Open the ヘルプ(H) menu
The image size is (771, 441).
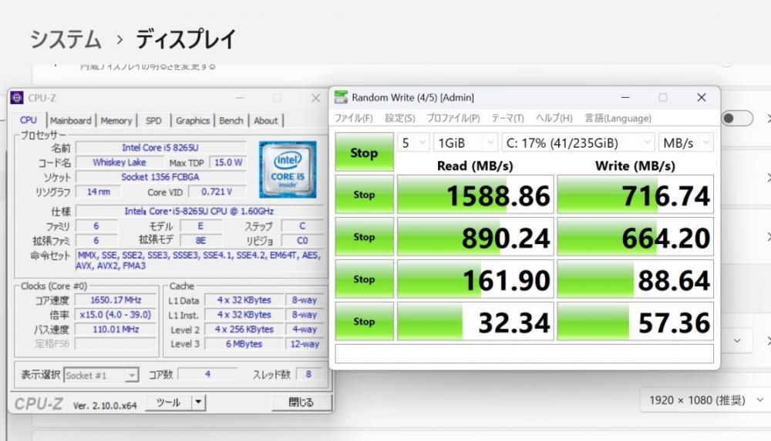[554, 119]
